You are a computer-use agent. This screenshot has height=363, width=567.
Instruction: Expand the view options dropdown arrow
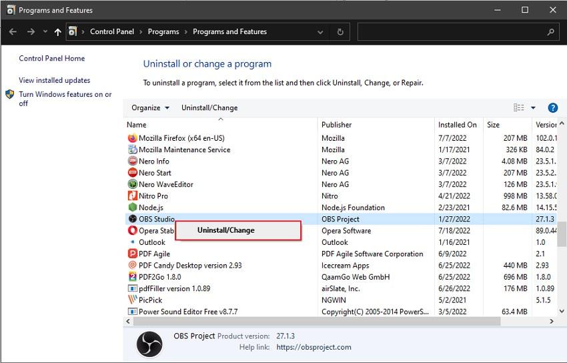533,108
